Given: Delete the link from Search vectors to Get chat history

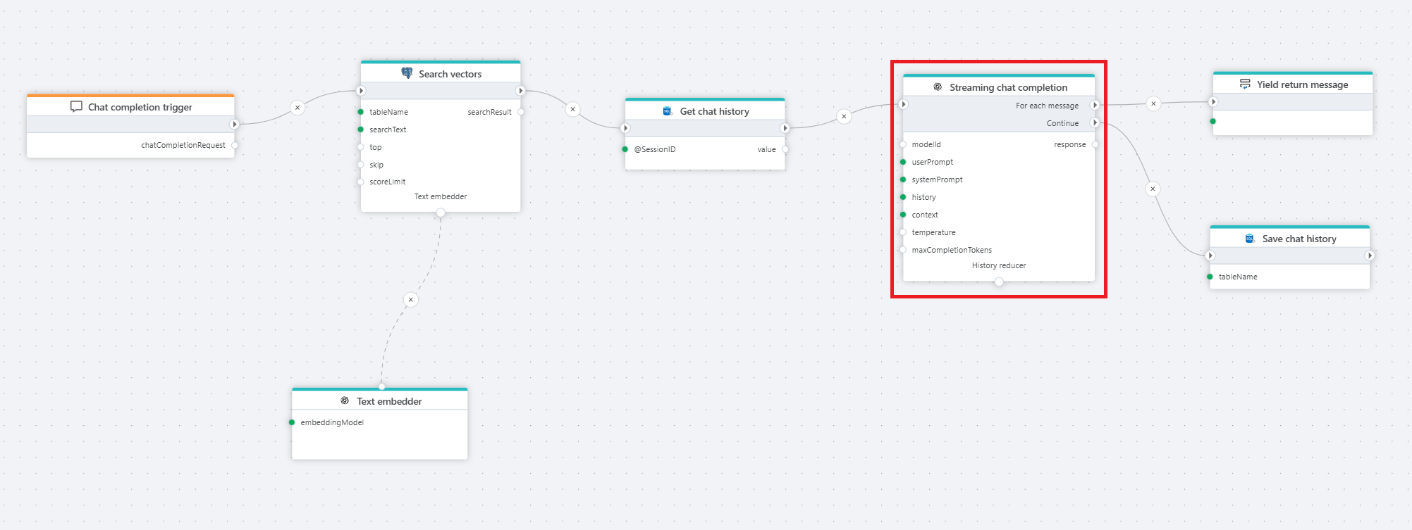Looking at the screenshot, I should coord(572,109).
